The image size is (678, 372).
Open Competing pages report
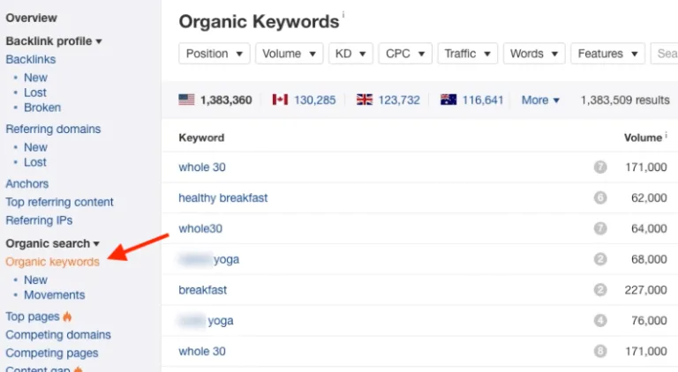52,353
